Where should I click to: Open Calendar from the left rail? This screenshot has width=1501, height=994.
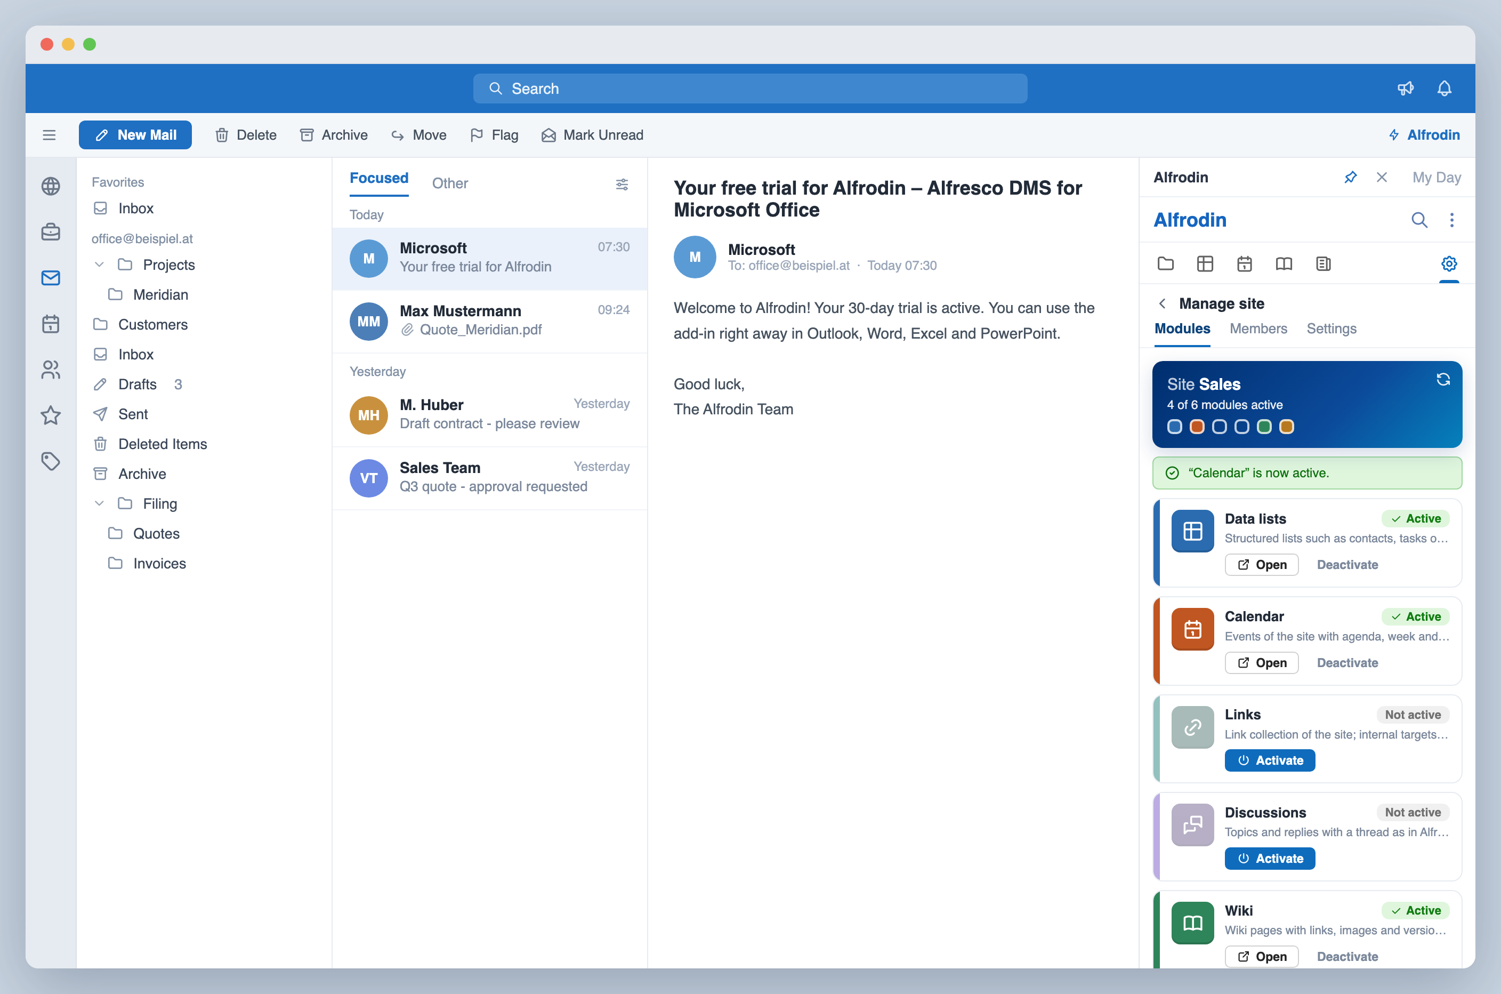[51, 324]
